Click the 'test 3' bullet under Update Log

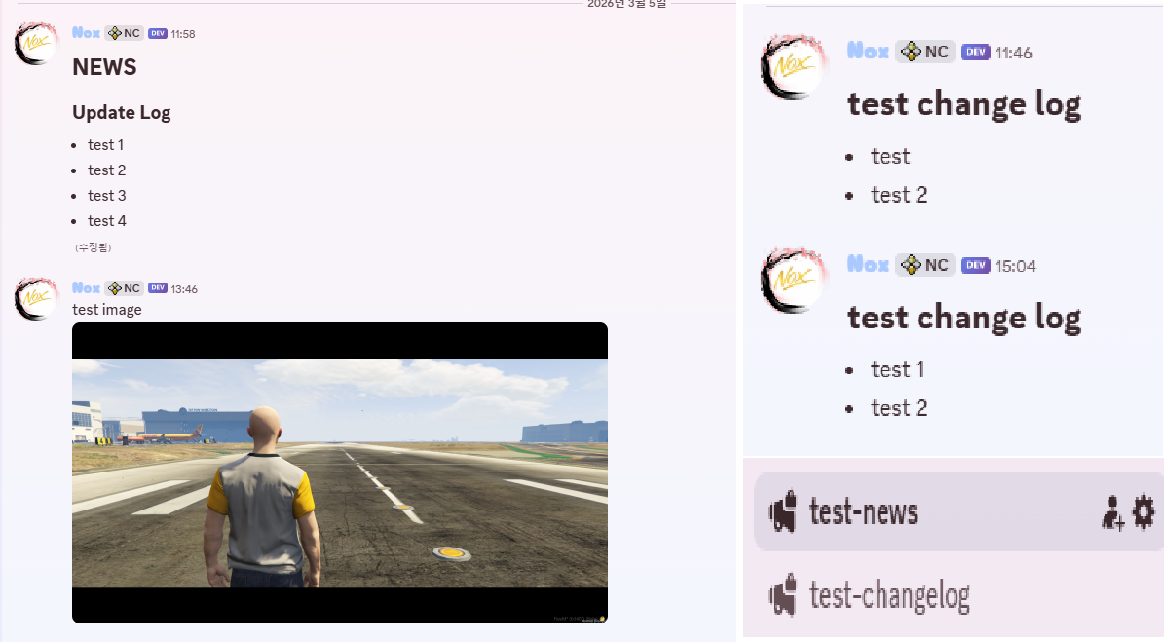click(x=107, y=195)
